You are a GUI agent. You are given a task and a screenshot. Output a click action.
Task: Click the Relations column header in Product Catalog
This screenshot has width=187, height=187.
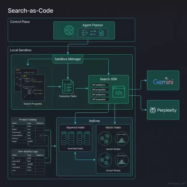40,123
